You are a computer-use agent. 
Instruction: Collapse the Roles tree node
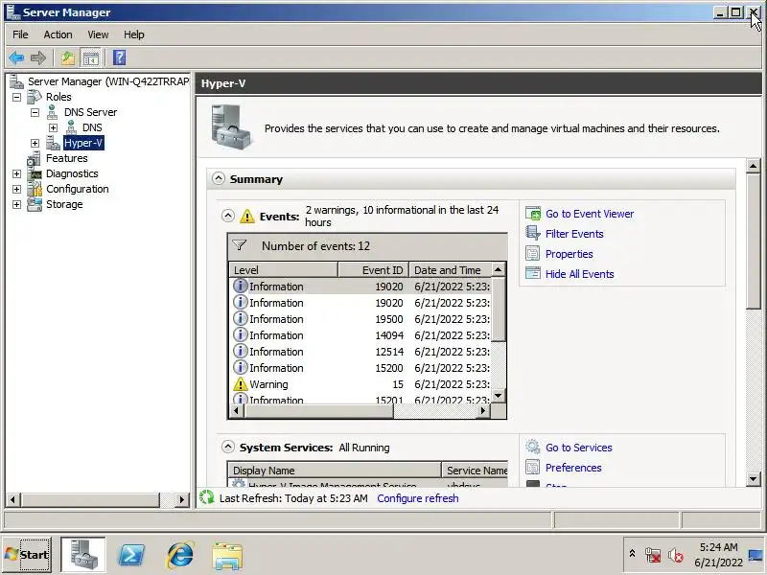(x=16, y=97)
